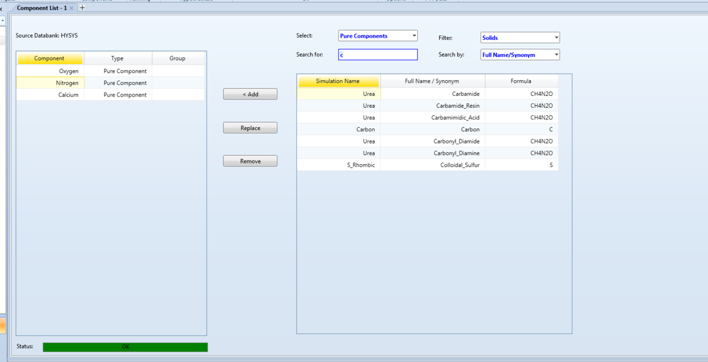This screenshot has width=708, height=362.
Task: Select the S_Rhombic Colloidal_Sulfur row
Action: click(427, 165)
